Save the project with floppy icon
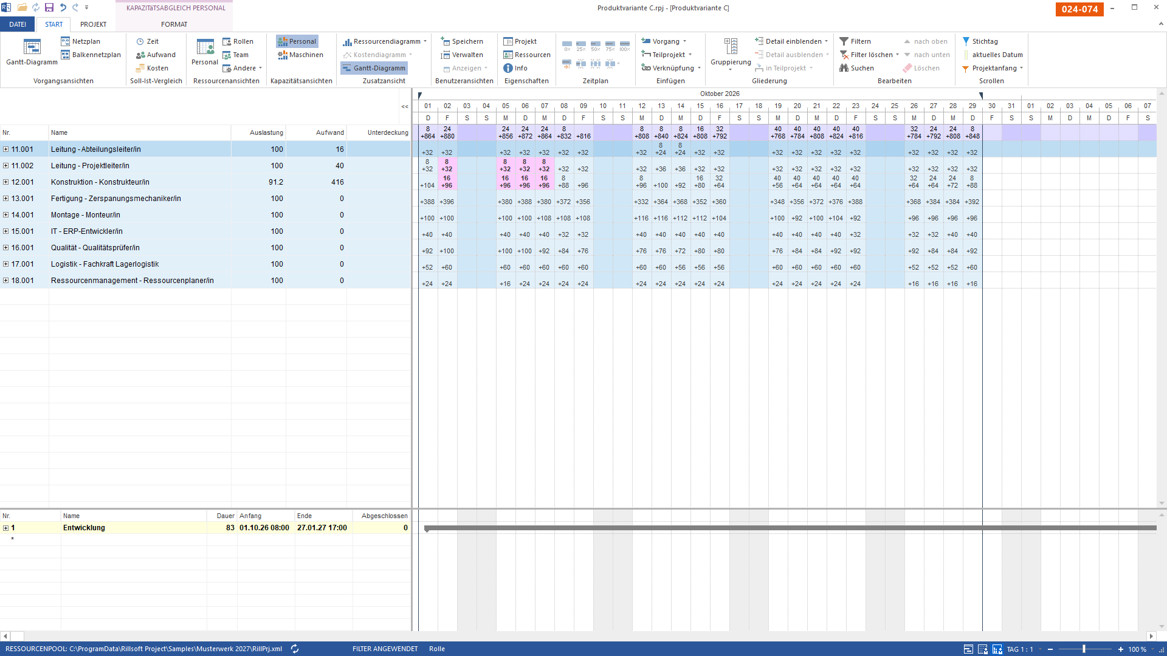 pyautogui.click(x=49, y=7)
